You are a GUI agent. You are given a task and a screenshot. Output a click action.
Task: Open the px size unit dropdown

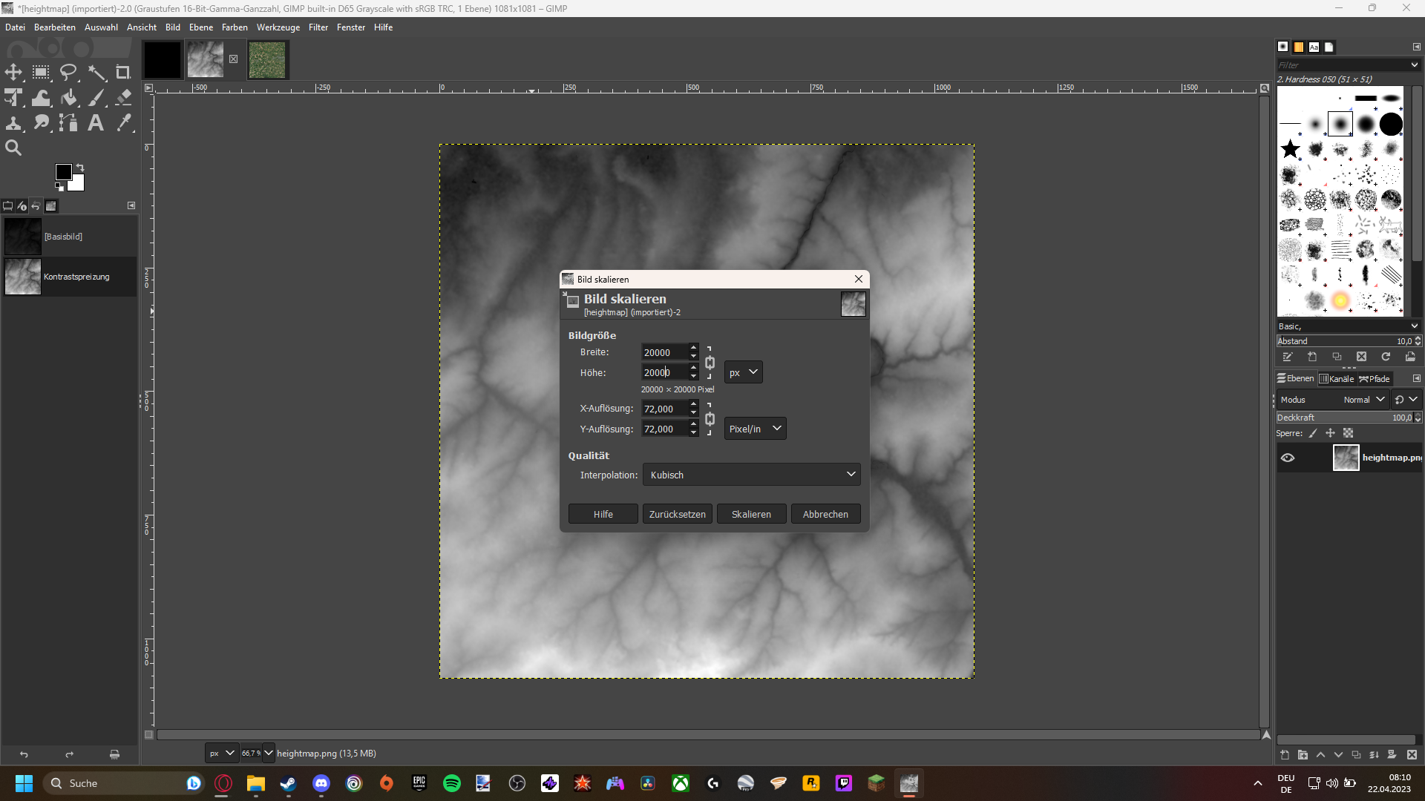click(x=743, y=372)
